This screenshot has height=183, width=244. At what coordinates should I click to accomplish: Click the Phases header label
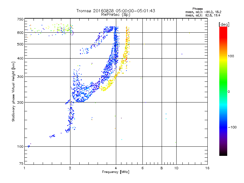tap(197, 9)
